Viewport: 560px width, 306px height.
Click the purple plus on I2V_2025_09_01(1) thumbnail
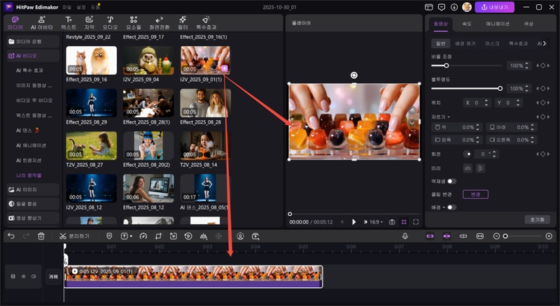pyautogui.click(x=223, y=68)
